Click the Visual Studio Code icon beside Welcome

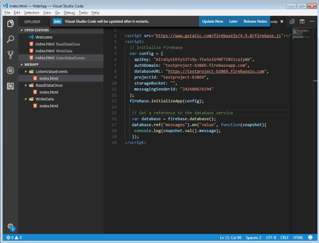click(31, 37)
